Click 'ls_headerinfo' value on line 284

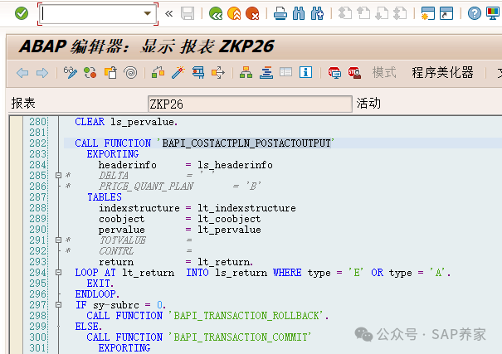point(235,165)
